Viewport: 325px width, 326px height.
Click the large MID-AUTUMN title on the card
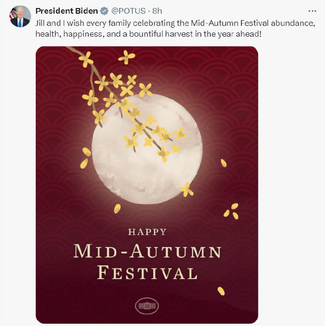pyautogui.click(x=147, y=251)
